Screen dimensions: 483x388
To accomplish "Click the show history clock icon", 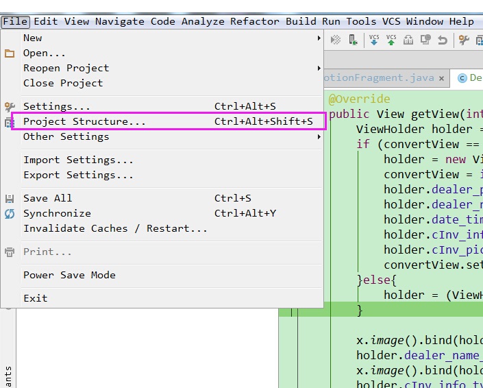I will (425, 40).
